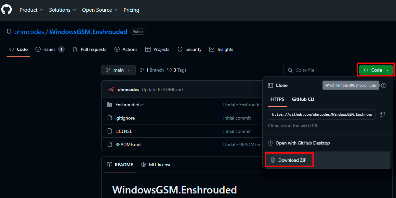Open the .gitignore file
The image size is (396, 198).
tap(125, 118)
